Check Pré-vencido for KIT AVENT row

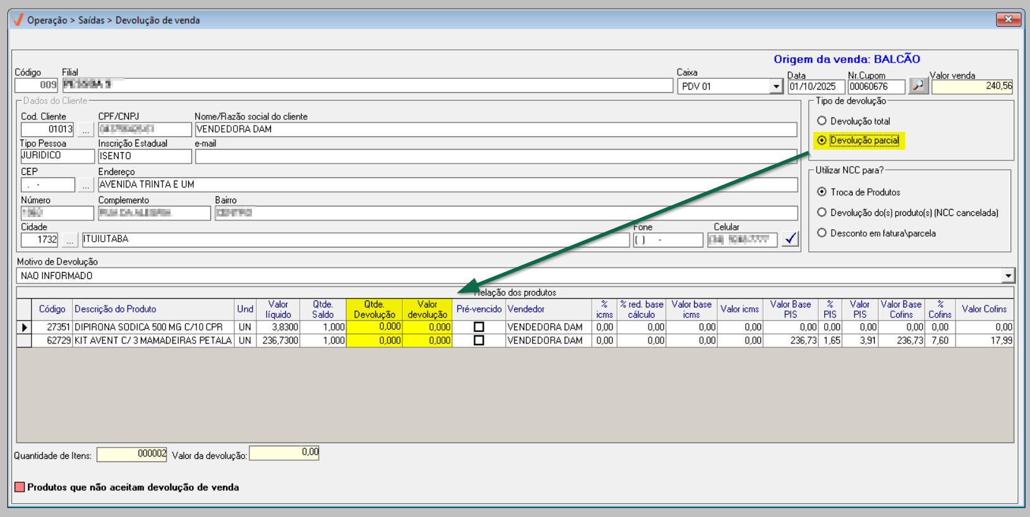[x=479, y=340]
